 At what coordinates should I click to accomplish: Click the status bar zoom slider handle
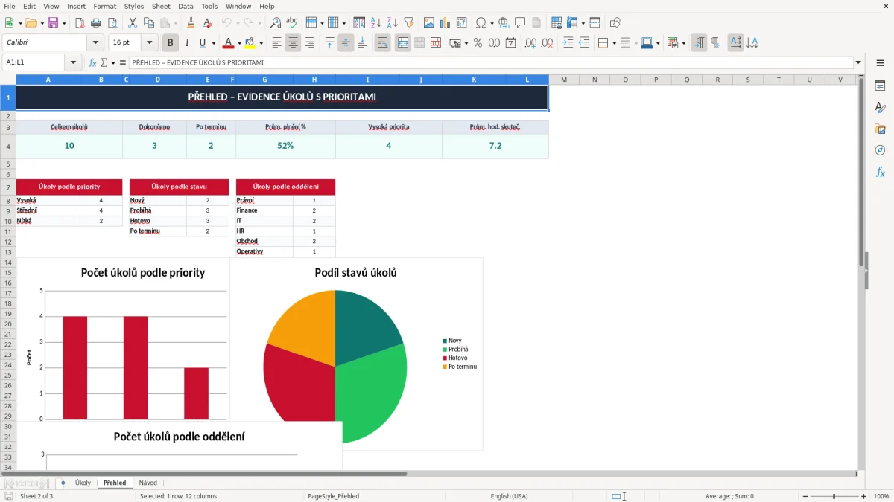click(834, 496)
